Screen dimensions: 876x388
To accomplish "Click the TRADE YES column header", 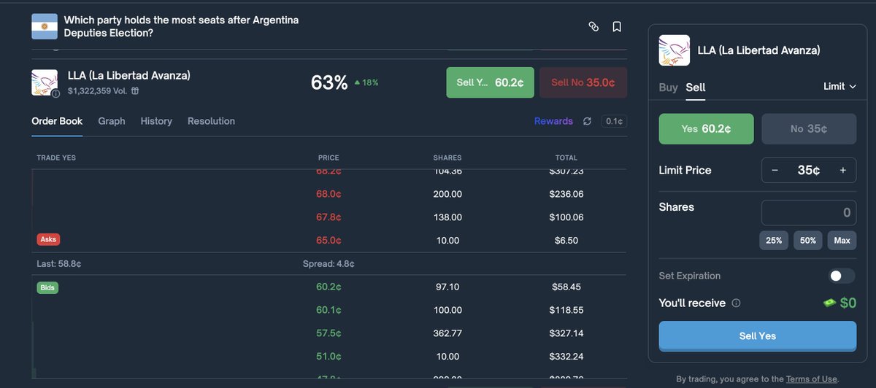I will [56, 158].
